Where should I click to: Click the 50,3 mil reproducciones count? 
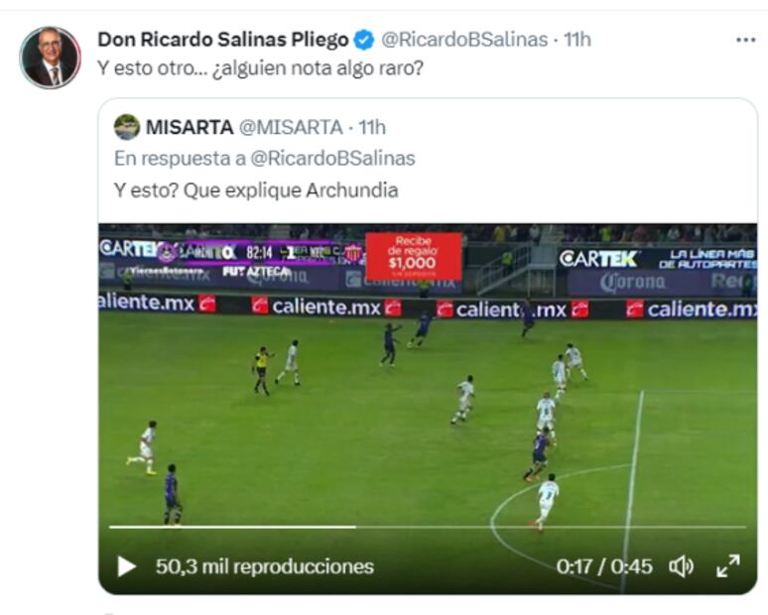tap(265, 566)
